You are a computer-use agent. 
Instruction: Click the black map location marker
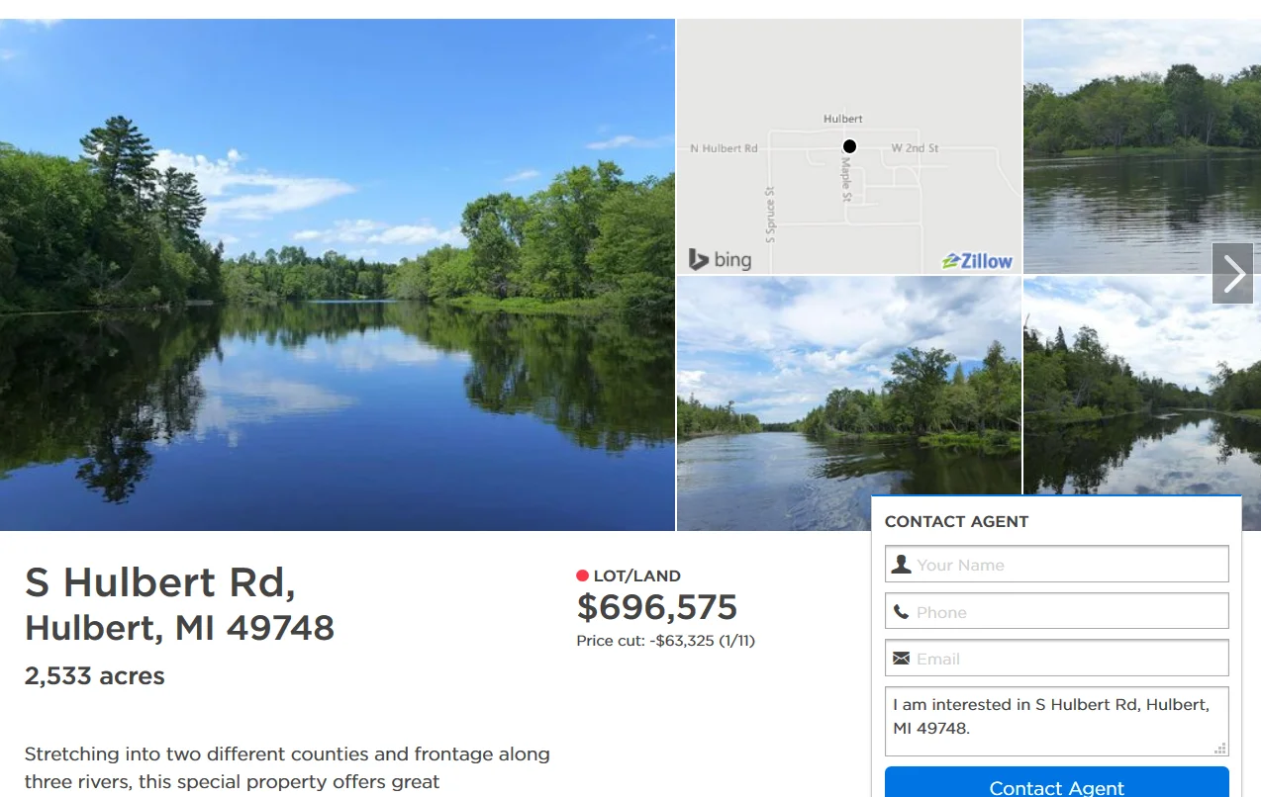click(x=849, y=146)
